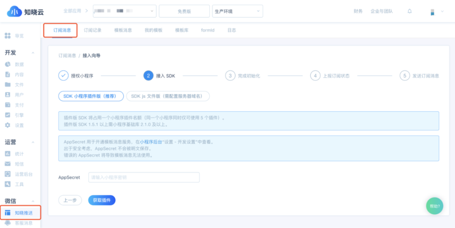Collapse the 开发 sidebar section
The image size is (455, 228).
[33, 53]
